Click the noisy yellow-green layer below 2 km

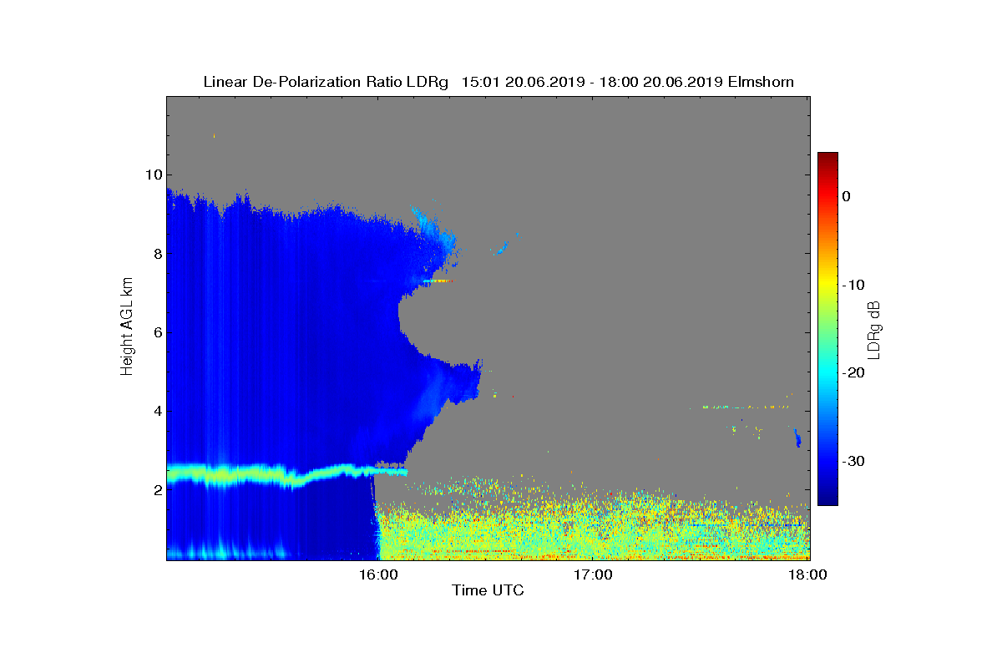pyautogui.click(x=593, y=530)
